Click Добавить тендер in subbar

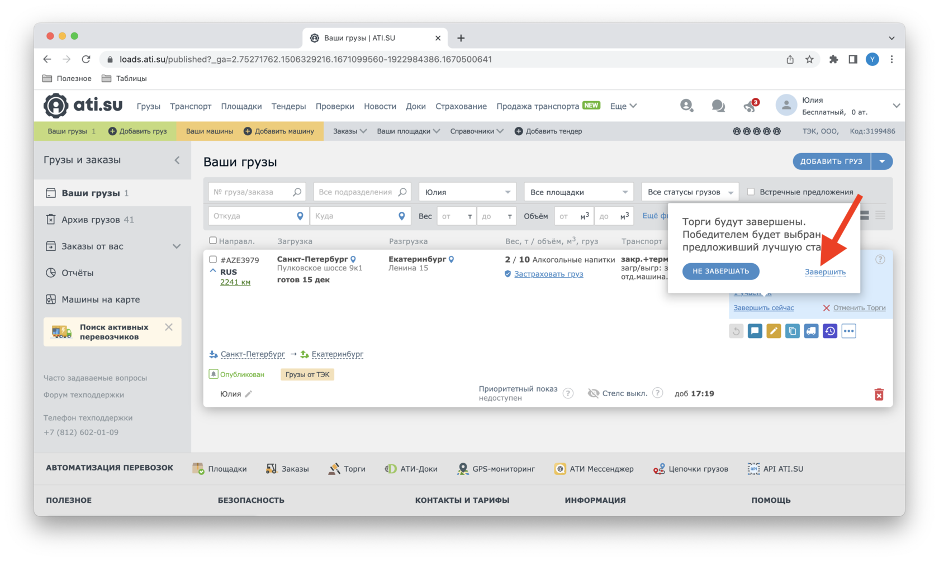(548, 131)
